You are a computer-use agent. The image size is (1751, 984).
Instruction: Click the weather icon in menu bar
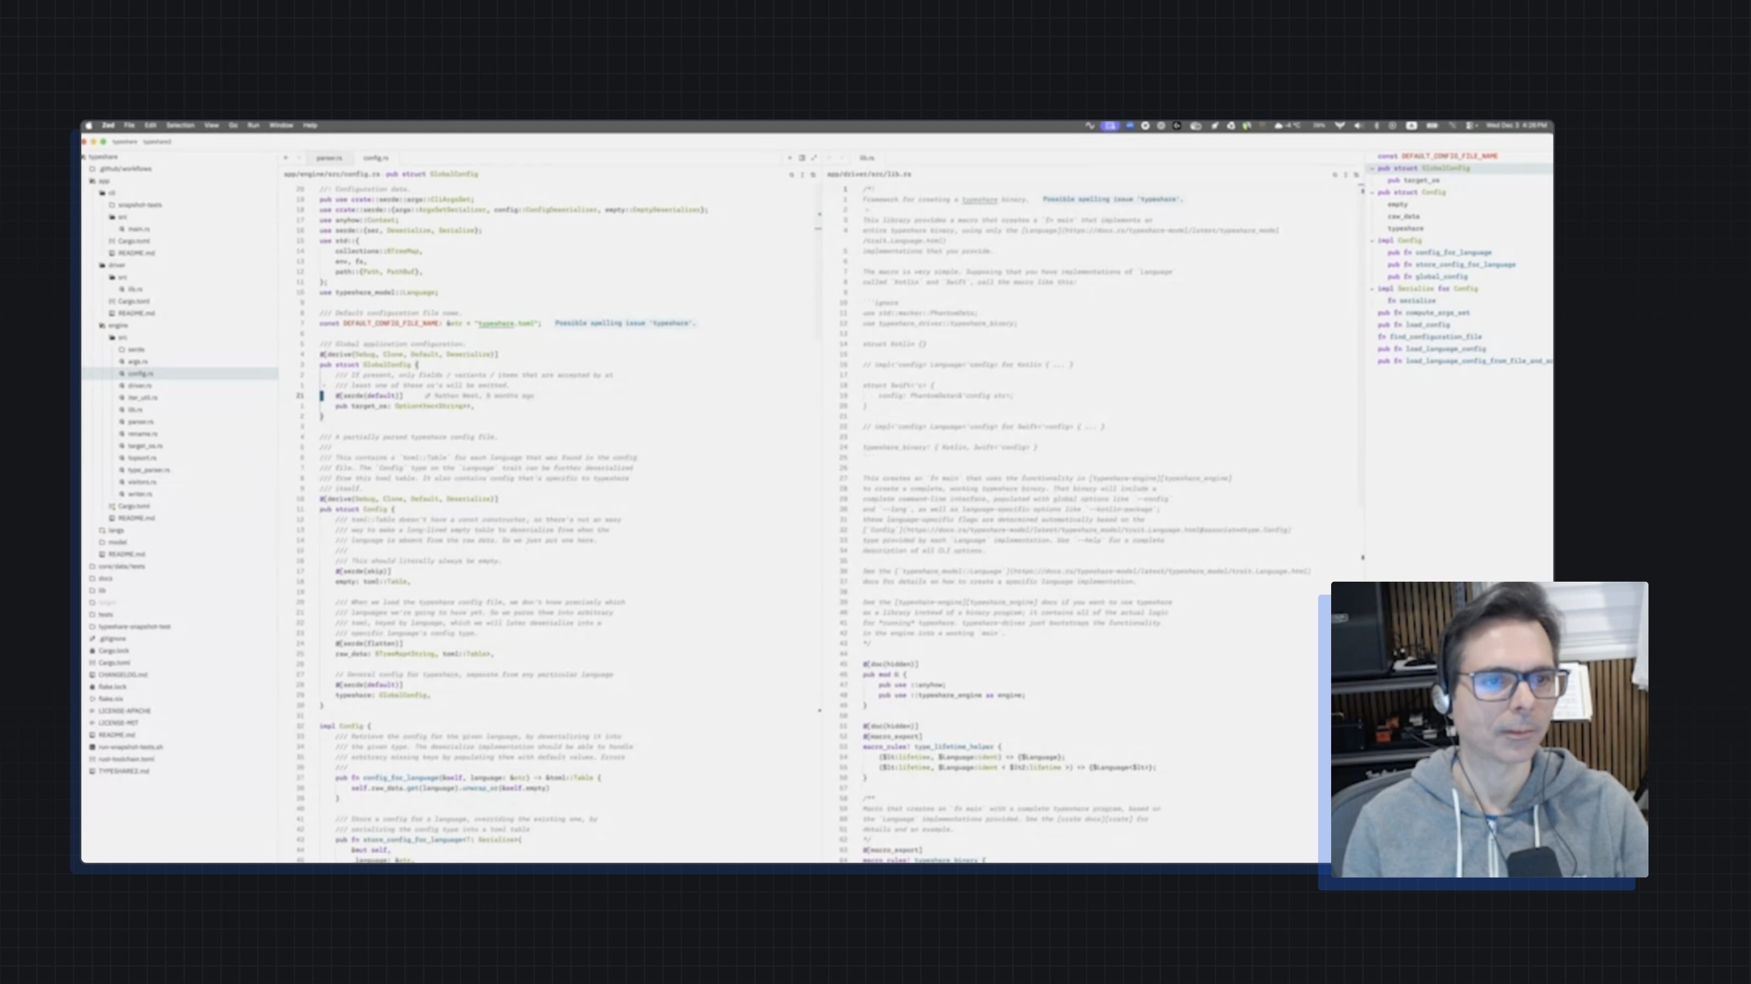pyautogui.click(x=1279, y=126)
